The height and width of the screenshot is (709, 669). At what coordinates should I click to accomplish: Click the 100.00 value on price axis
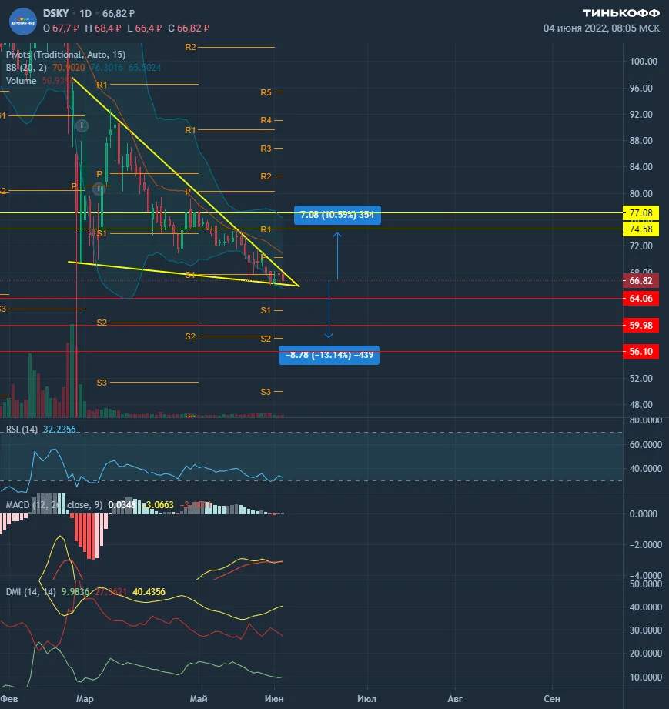(644, 61)
